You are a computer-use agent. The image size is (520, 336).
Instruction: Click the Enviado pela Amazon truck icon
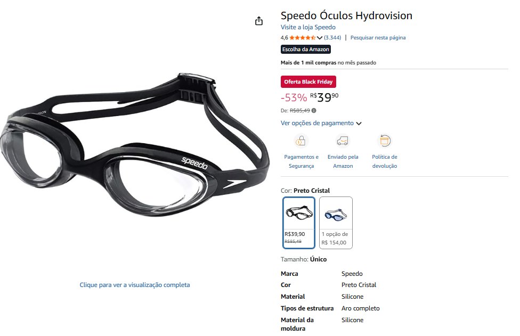pos(343,141)
